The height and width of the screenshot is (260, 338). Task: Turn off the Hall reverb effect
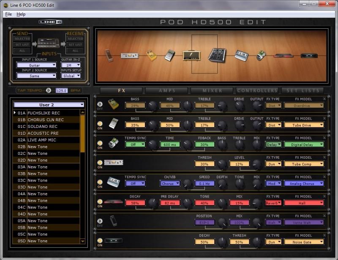point(100,202)
